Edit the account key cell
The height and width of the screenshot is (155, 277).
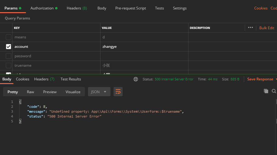56,47
